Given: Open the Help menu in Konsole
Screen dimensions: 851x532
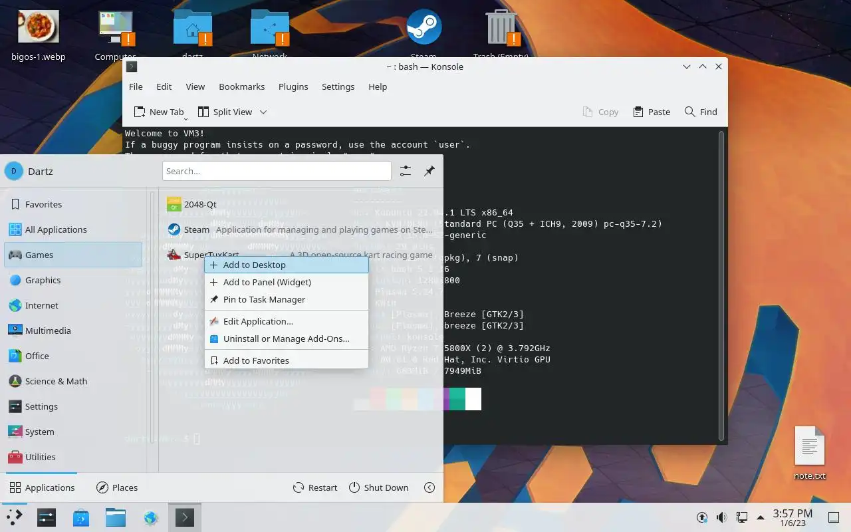Looking at the screenshot, I should tap(378, 86).
